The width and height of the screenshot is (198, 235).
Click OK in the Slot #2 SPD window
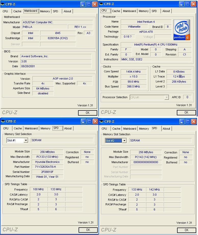click(x=187, y=230)
